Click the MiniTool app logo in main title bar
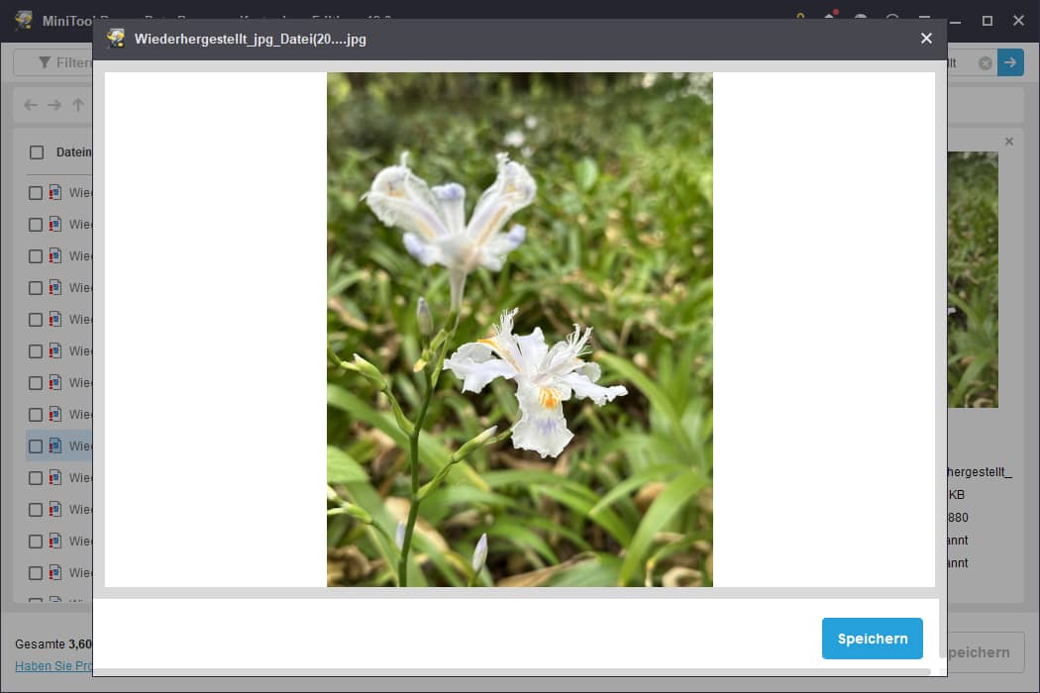Screen dimensions: 1040x693 pyautogui.click(x=24, y=20)
